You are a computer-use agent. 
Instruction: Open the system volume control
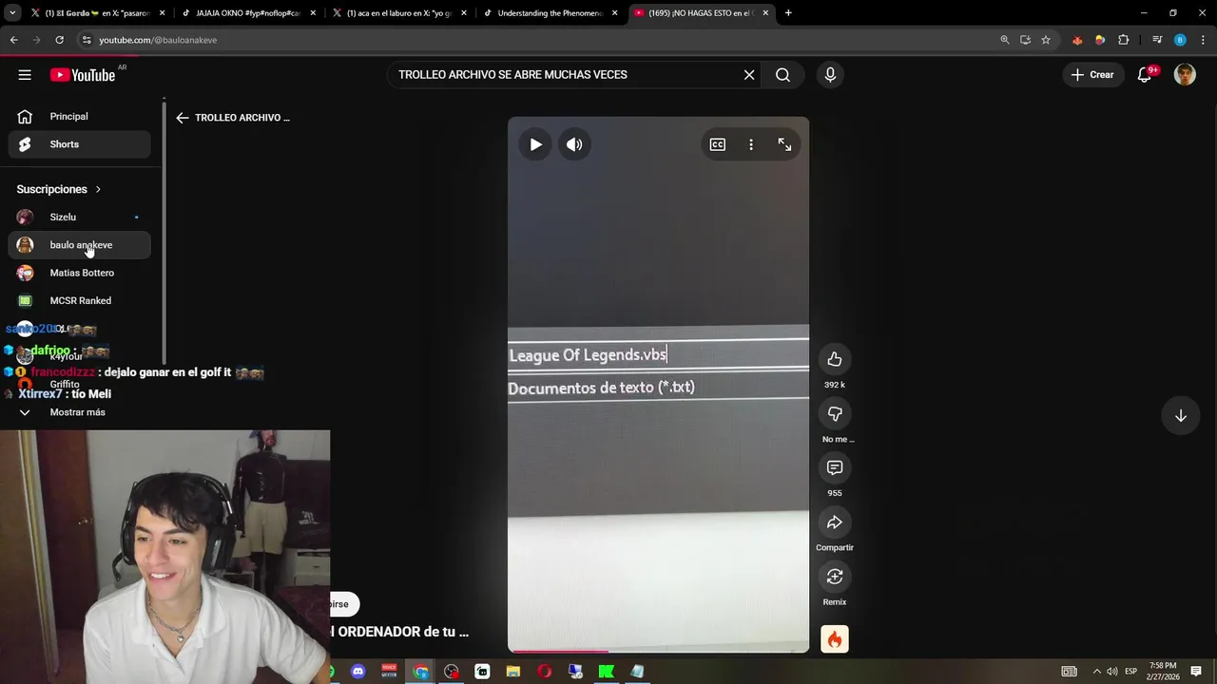pyautogui.click(x=1112, y=672)
